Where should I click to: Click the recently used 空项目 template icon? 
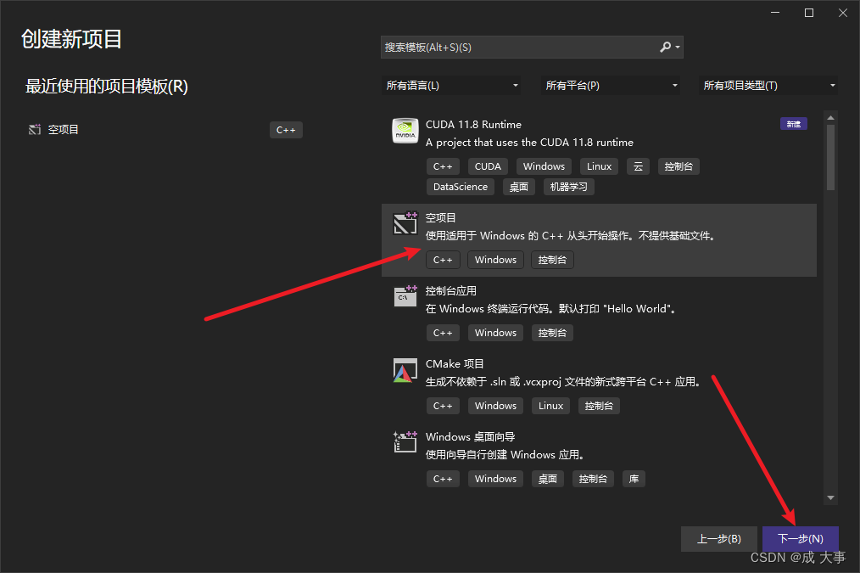tap(34, 129)
